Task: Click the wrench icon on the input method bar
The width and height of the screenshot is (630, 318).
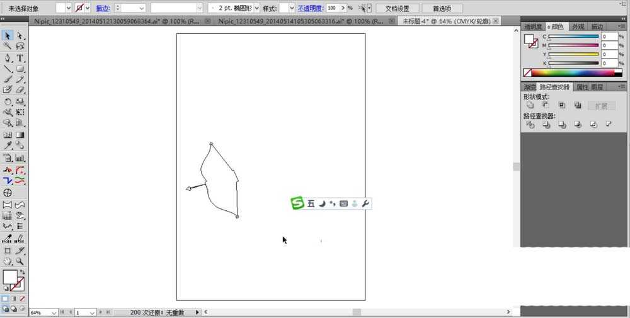Action: click(x=365, y=203)
